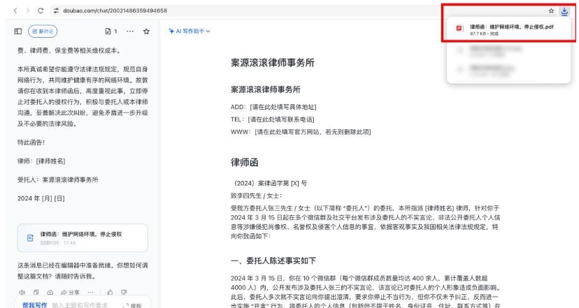579x308 pixels.
Task: Open the 律师函：维护网络环境，停止侵权 document card
Action: pos(83,238)
